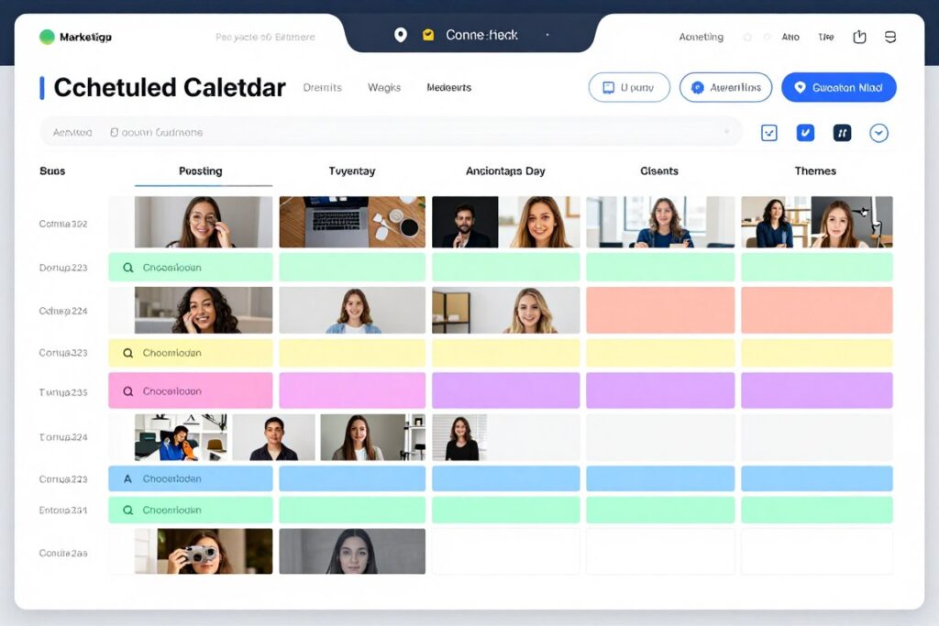This screenshot has height=626, width=939.
Task: Open woman with desk lamp photo under Themes
Action: coord(852,222)
